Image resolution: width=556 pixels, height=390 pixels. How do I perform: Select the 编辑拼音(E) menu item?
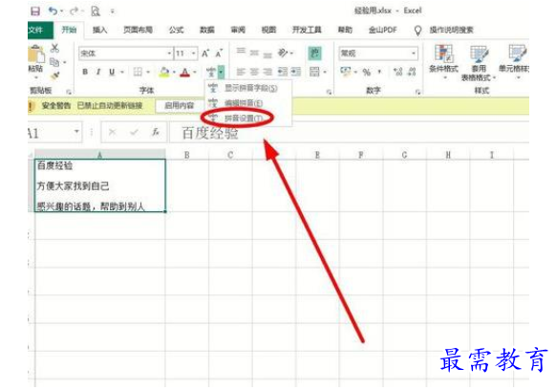coord(248,103)
